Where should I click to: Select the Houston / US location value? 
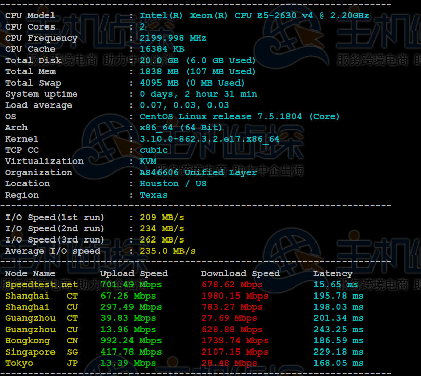click(x=173, y=184)
